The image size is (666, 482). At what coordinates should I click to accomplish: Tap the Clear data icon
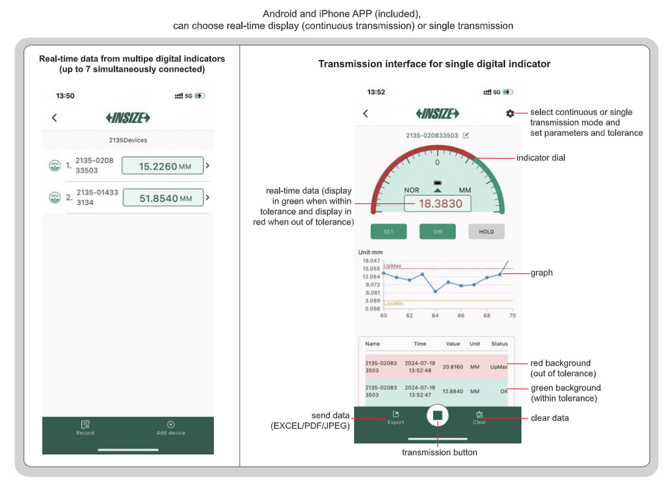click(x=479, y=414)
